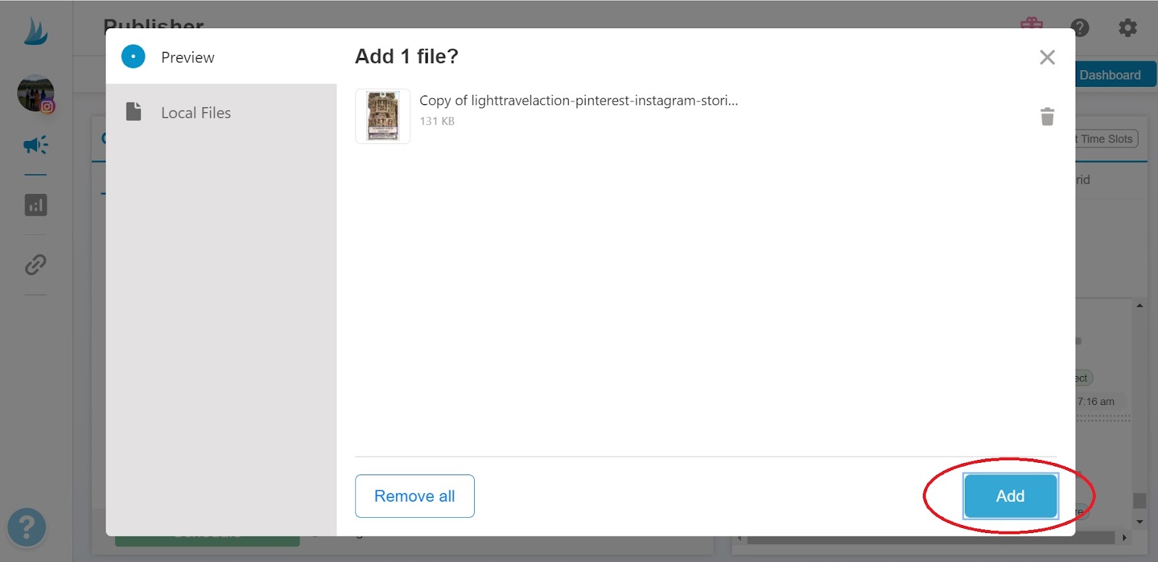Screen dimensions: 1158x562
Task: Close the Add file dialog
Action: click(x=1047, y=57)
